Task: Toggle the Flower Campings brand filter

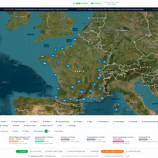Action: (x=19, y=122)
